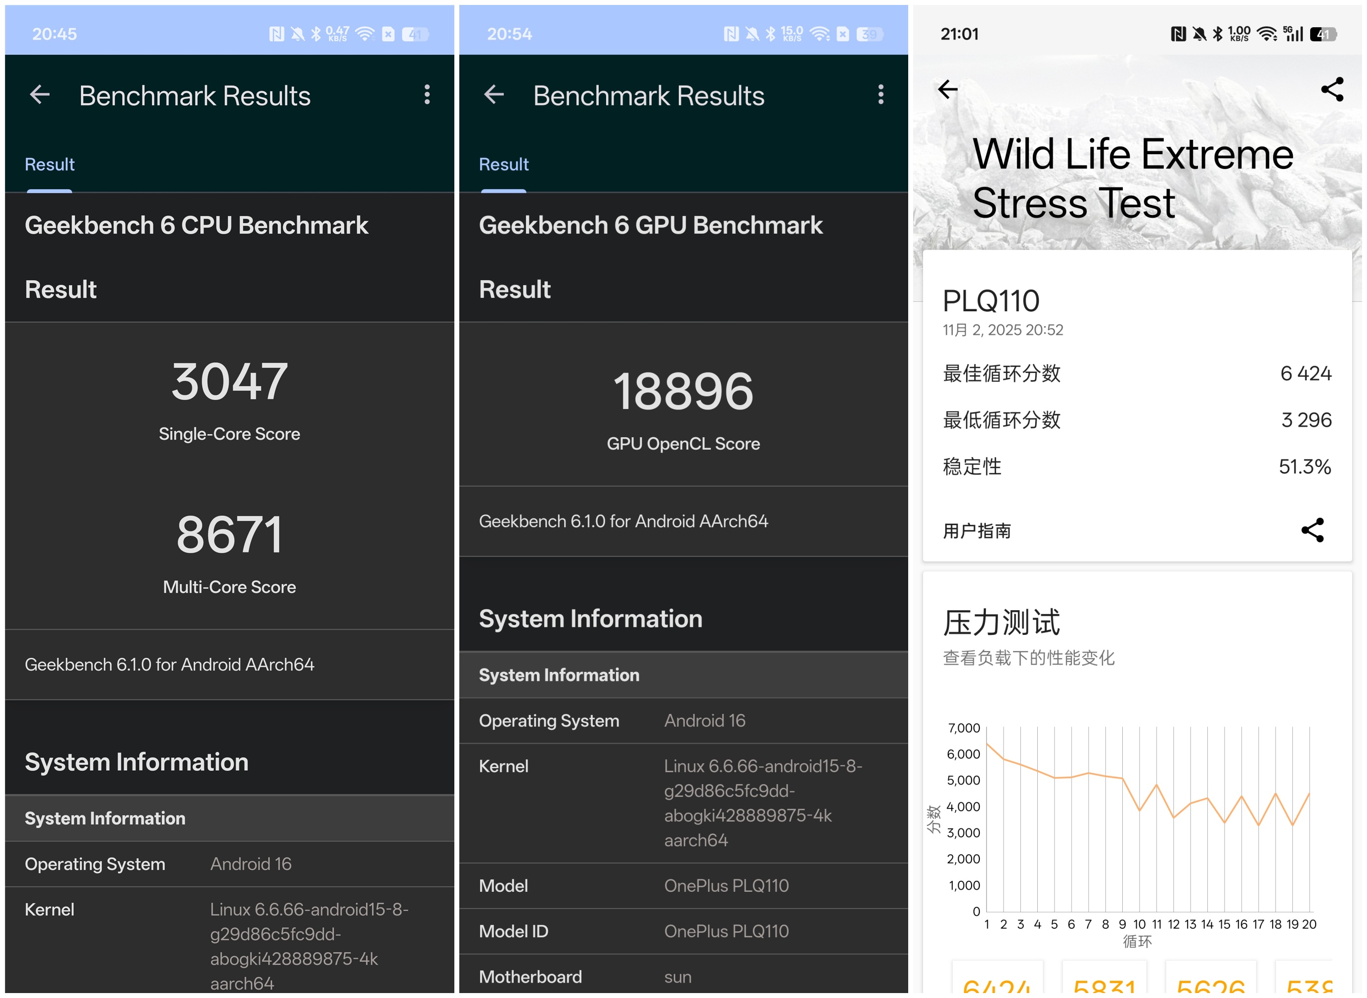Viewport: 1367px width, 998px height.
Task: Select the Result tab in the CPU benchmark
Action: 49,165
